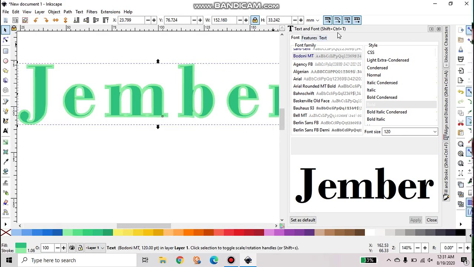Image resolution: width=474 pixels, height=267 pixels.
Task: Flip selection horizontally
Action: (56, 20)
